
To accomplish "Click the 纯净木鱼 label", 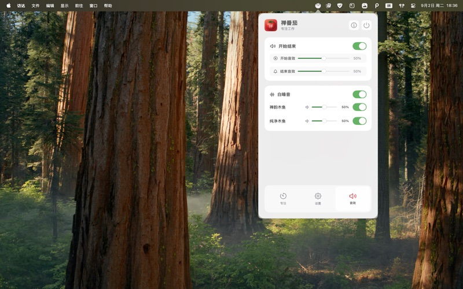I will tap(277, 121).
